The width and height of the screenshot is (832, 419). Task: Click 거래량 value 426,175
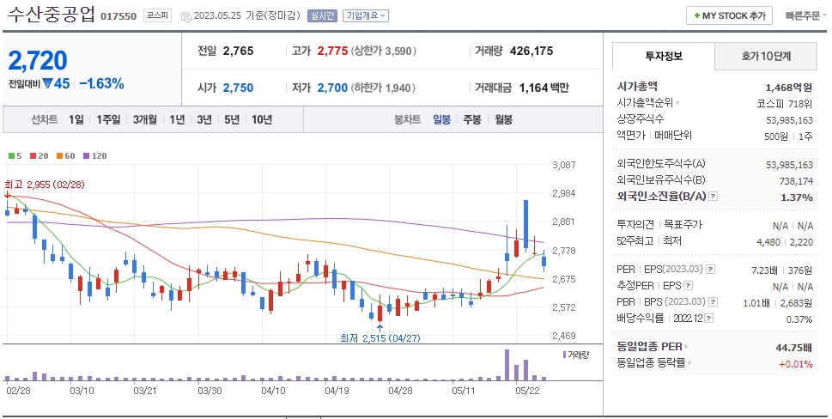pyautogui.click(x=531, y=51)
